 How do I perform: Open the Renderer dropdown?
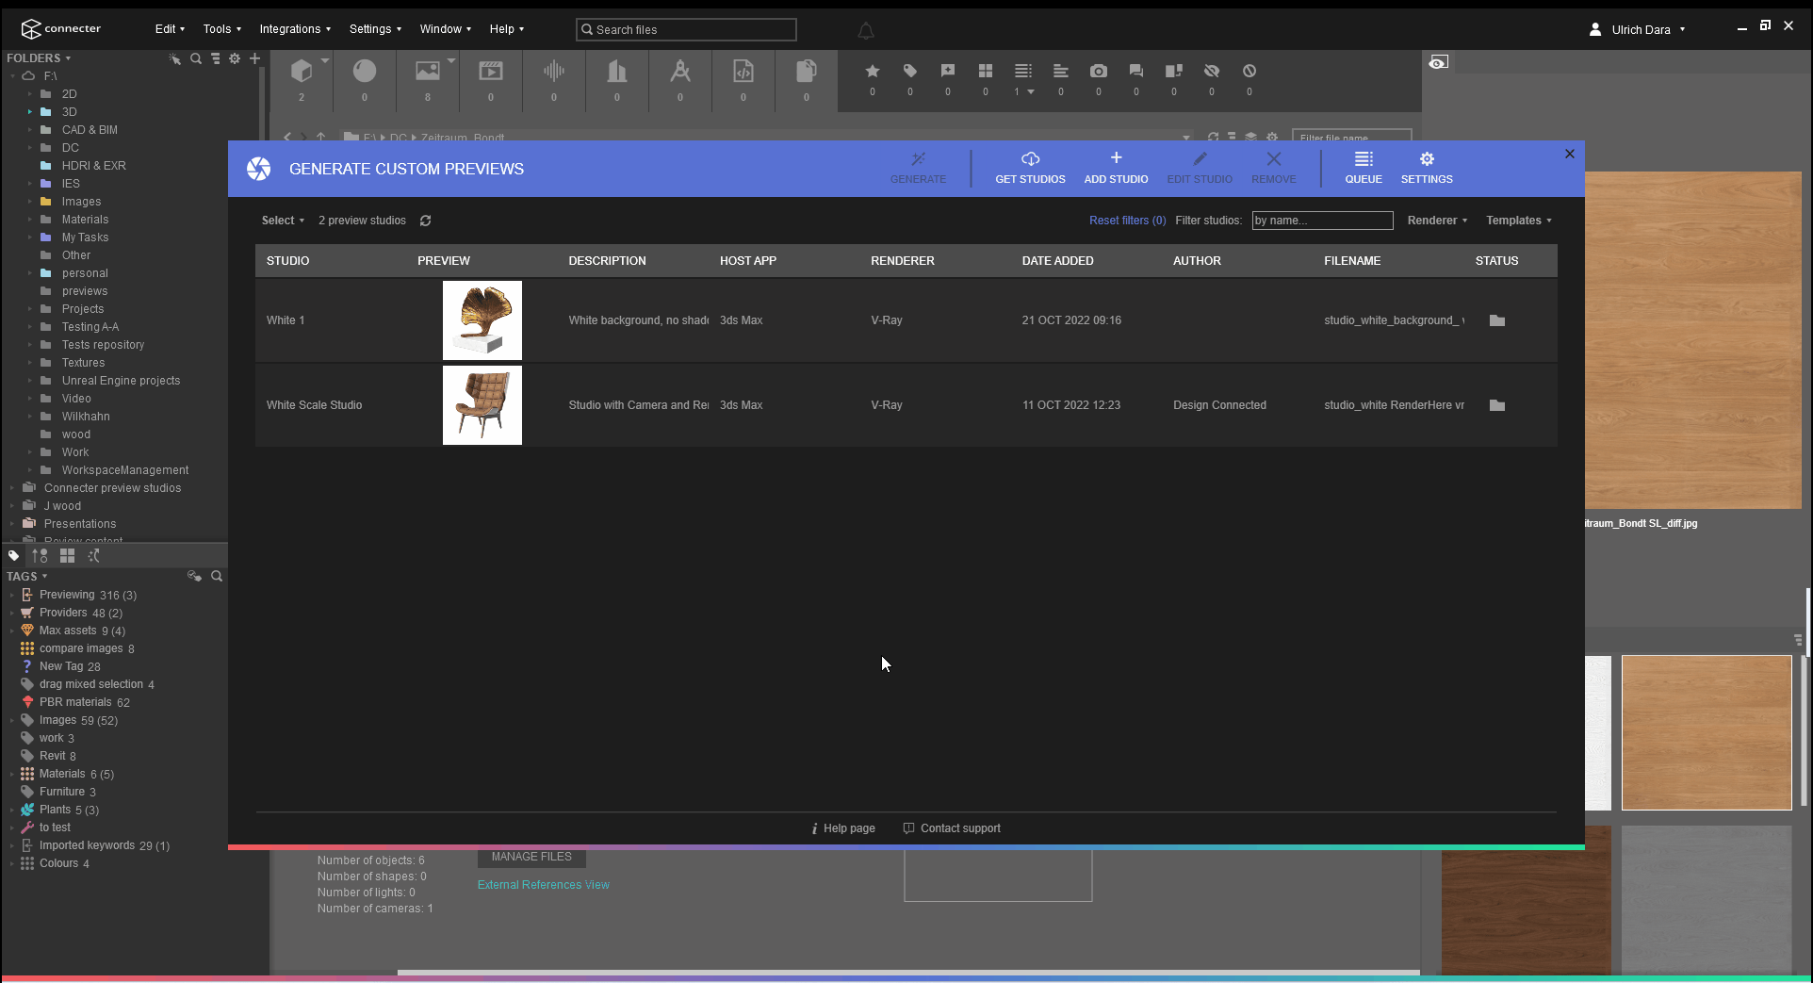(x=1436, y=221)
